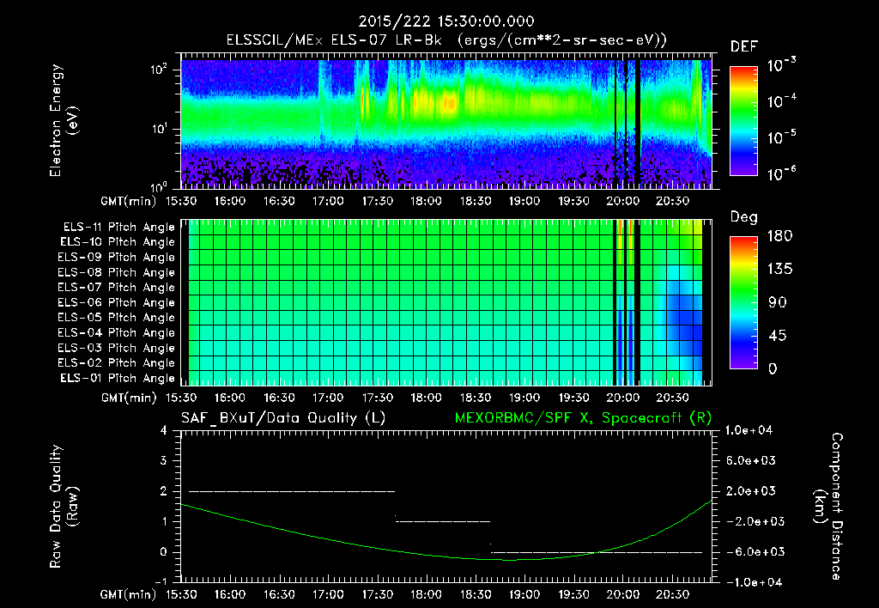Click the data quality line segment at level 1
Viewport: 879px width, 608px height.
coord(443,521)
